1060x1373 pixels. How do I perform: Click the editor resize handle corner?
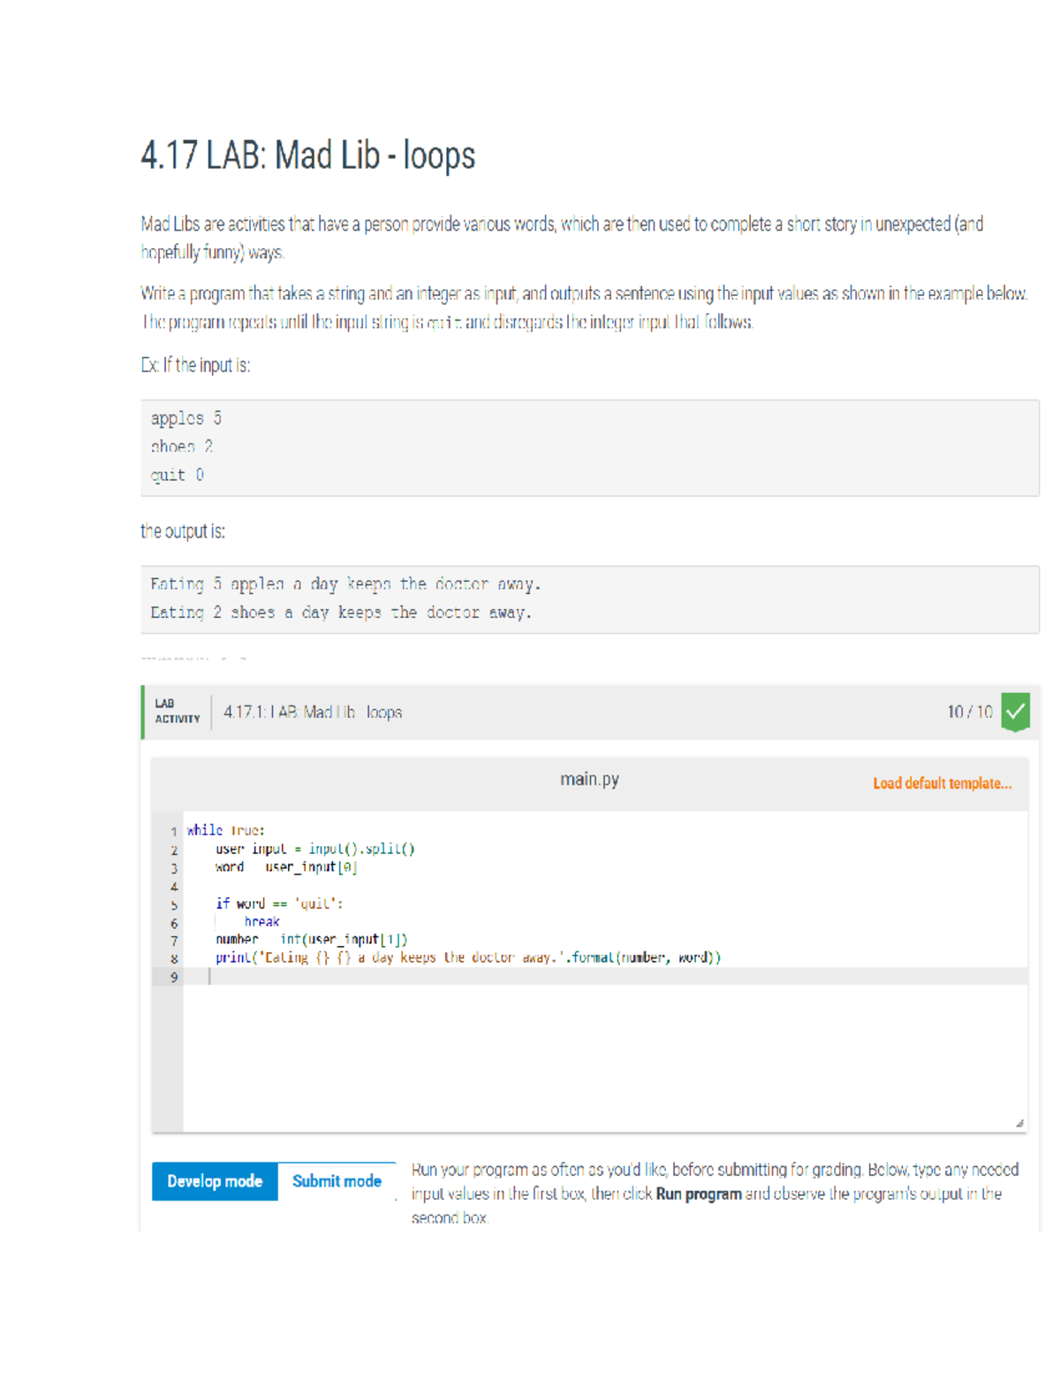1019,1123
